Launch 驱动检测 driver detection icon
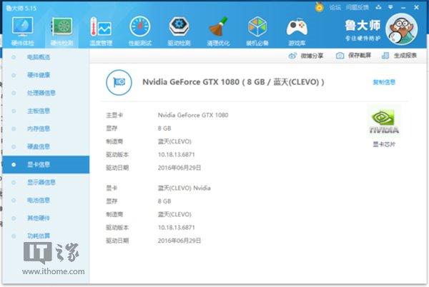 pos(179,29)
